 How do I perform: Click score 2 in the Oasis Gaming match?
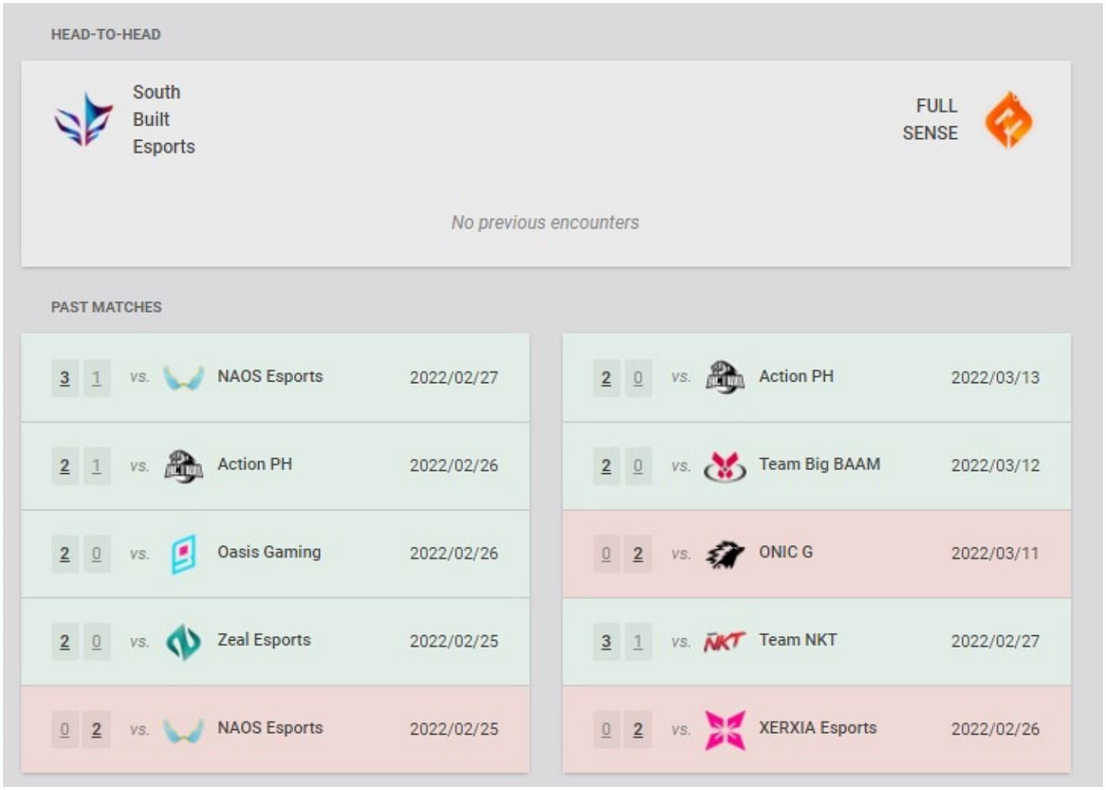coord(65,554)
